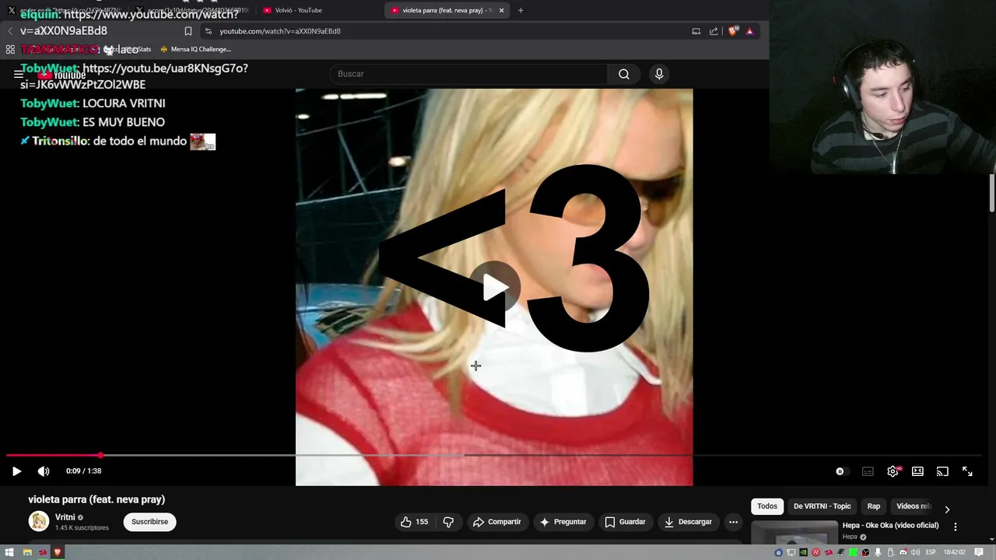Click the page vertical scrollbar thumb
This screenshot has width=996, height=560.
(x=992, y=192)
